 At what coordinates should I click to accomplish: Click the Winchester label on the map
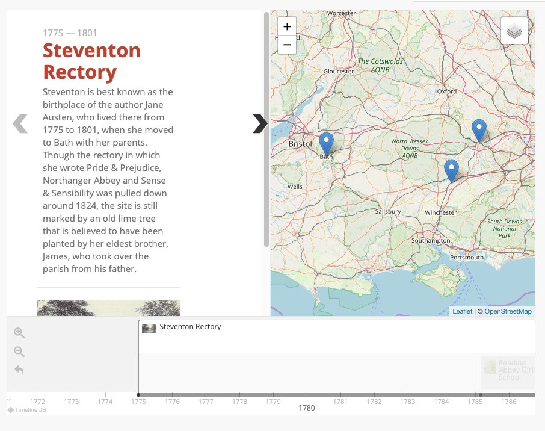[440, 212]
